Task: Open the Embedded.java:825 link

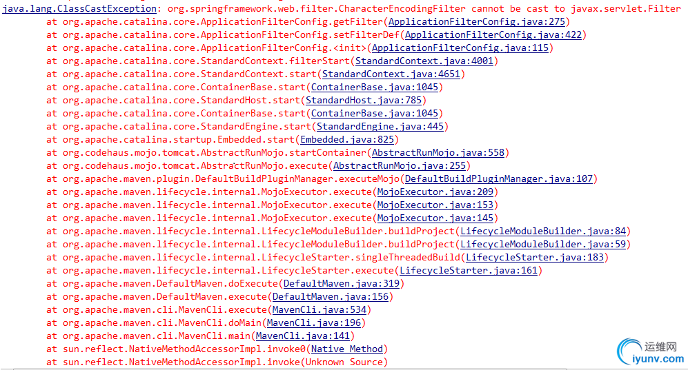Action: click(347, 140)
